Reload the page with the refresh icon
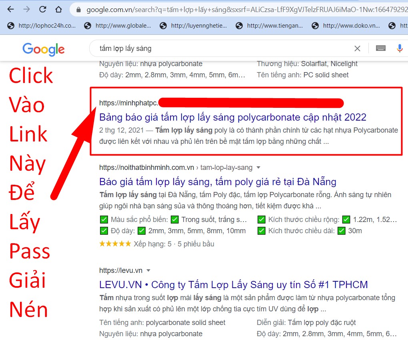Viewport: 408px width, 341px height. 43,9
